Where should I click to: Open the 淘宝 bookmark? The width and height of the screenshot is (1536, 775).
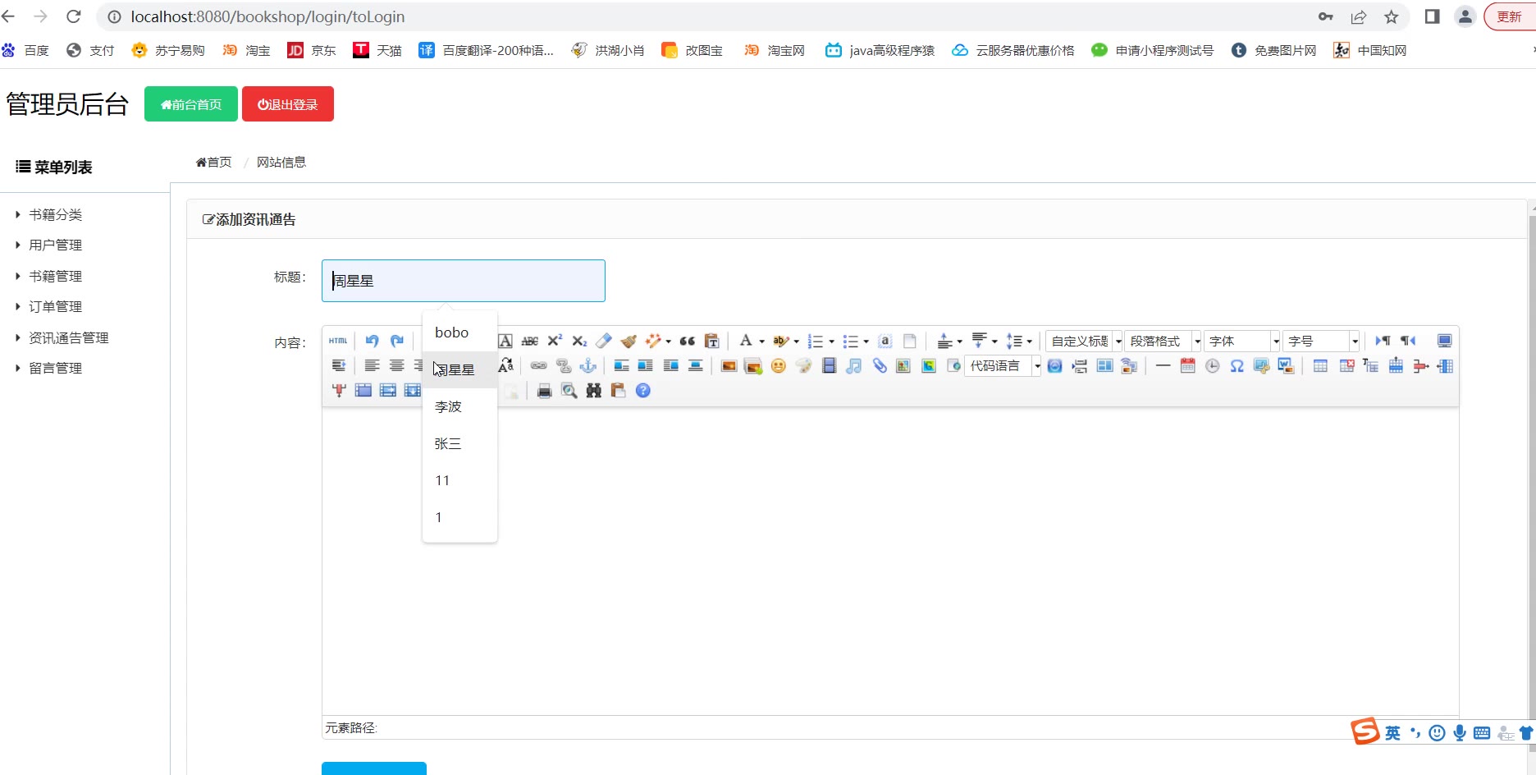coord(246,50)
